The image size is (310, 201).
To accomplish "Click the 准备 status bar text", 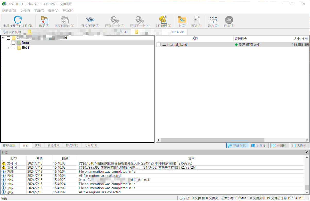I will 4,198.
